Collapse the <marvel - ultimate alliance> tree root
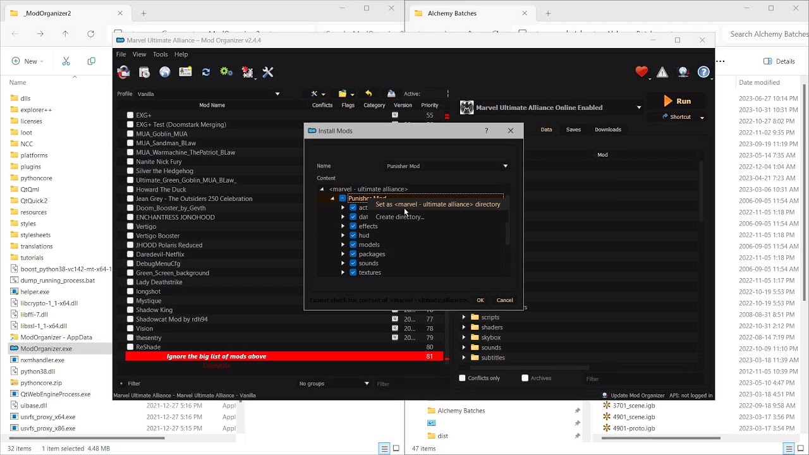This screenshot has width=809, height=455. (322, 189)
